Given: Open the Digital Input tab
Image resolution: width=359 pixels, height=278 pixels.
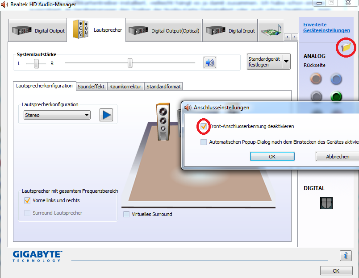Looking at the screenshot, I should tap(230, 30).
